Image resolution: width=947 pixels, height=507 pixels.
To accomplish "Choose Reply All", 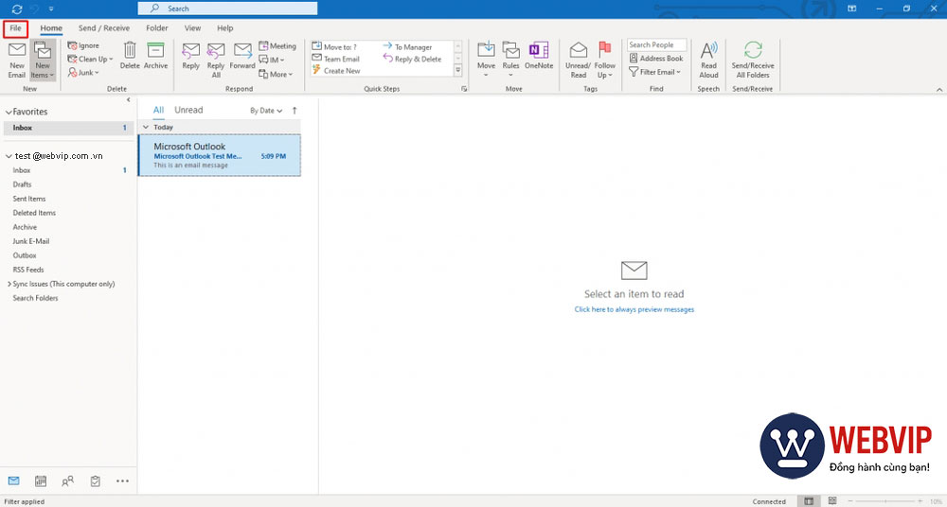I will (216, 61).
